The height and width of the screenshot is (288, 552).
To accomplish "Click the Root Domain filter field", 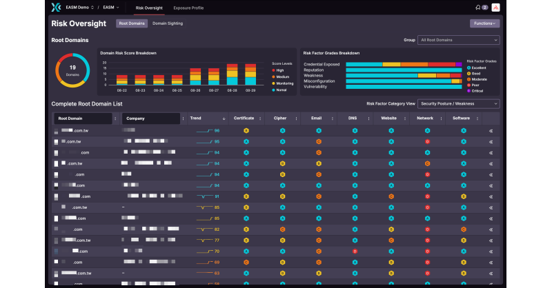I will (81, 119).
